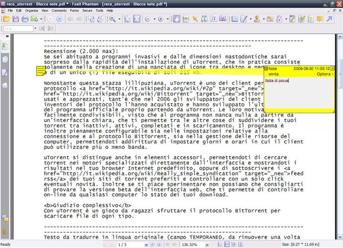Image resolution: width=343 pixels, height=248 pixels.
Task: Click the yellow sticky note icon on page
Action: [x=40, y=71]
